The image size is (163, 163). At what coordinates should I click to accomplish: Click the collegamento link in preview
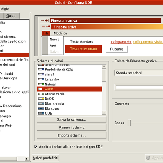click(x=121, y=42)
